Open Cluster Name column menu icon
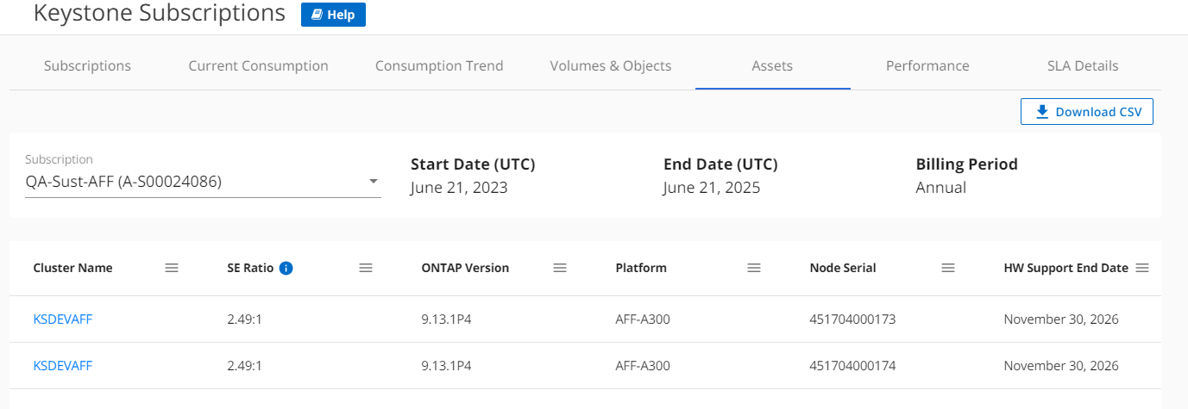Image resolution: width=1188 pixels, height=409 pixels. (x=172, y=268)
